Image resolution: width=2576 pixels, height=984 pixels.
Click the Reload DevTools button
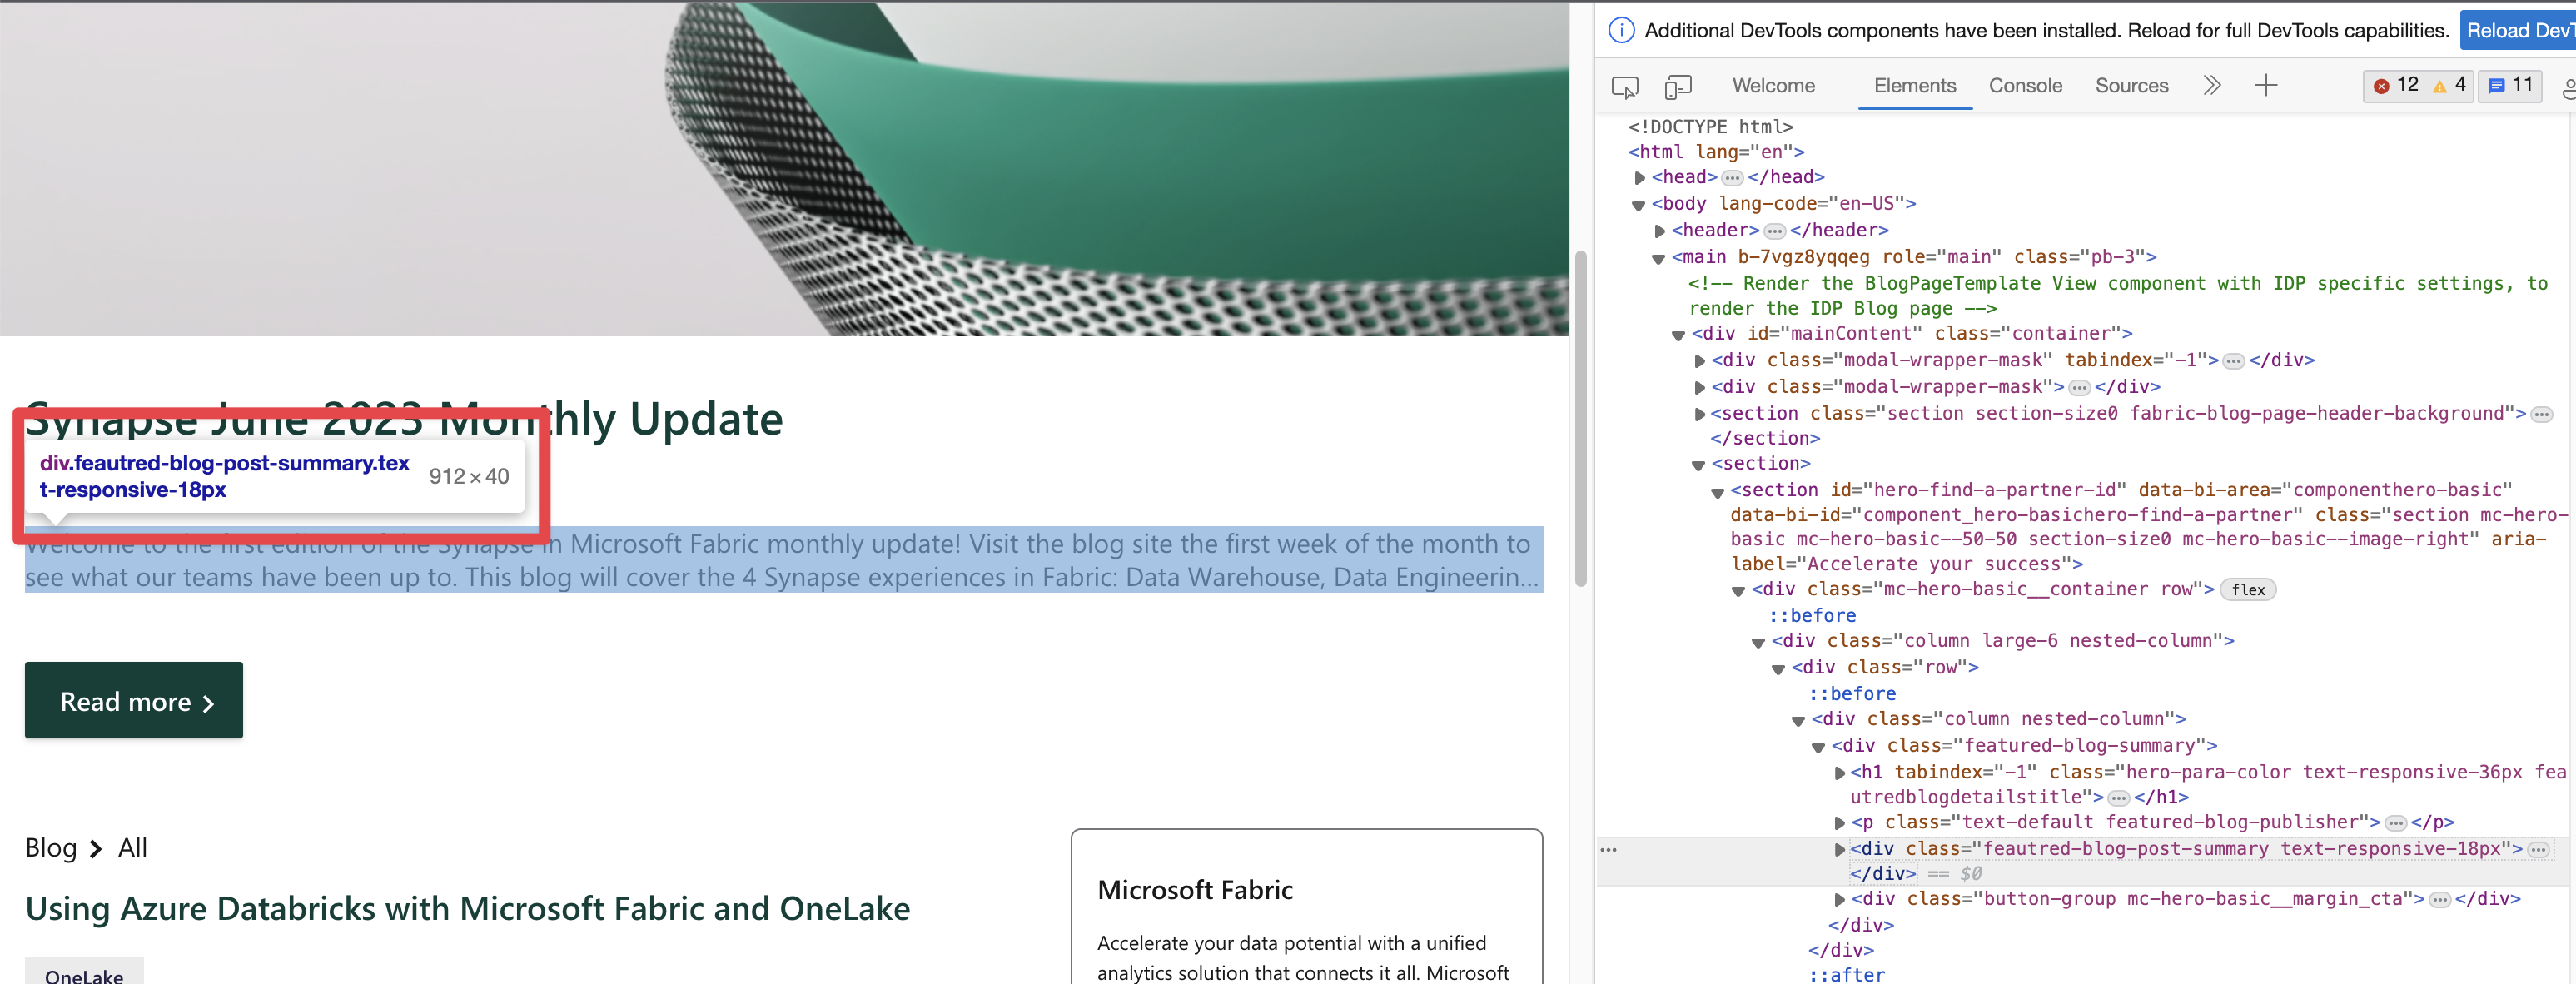[x=2520, y=29]
